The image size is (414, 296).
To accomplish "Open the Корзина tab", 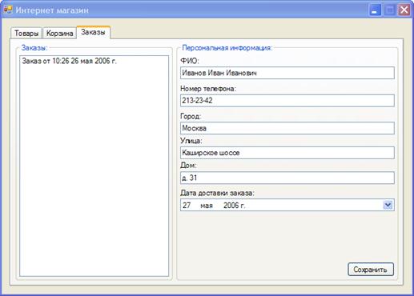I will (59, 34).
